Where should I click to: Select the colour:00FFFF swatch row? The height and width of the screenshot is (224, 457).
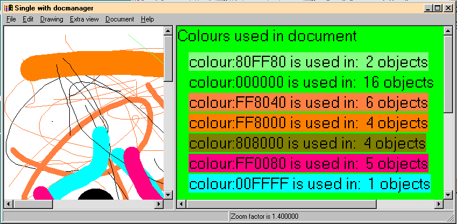tap(310, 183)
